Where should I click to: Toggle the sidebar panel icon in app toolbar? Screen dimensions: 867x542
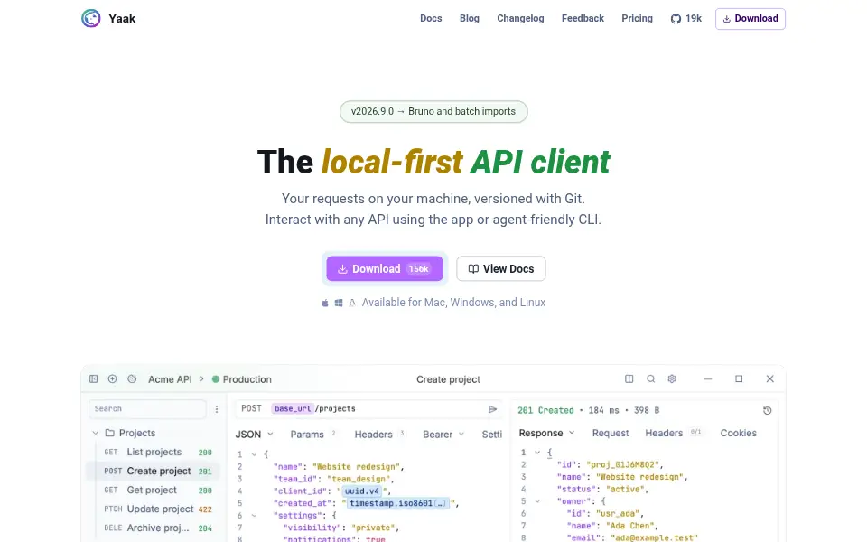93,378
